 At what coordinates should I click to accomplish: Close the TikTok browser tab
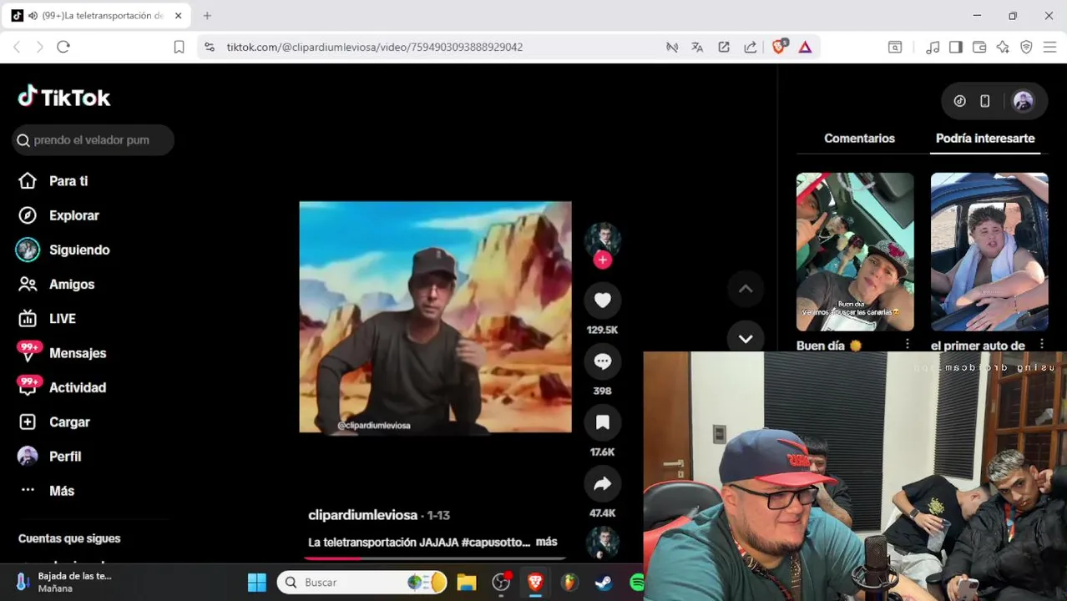(x=178, y=15)
